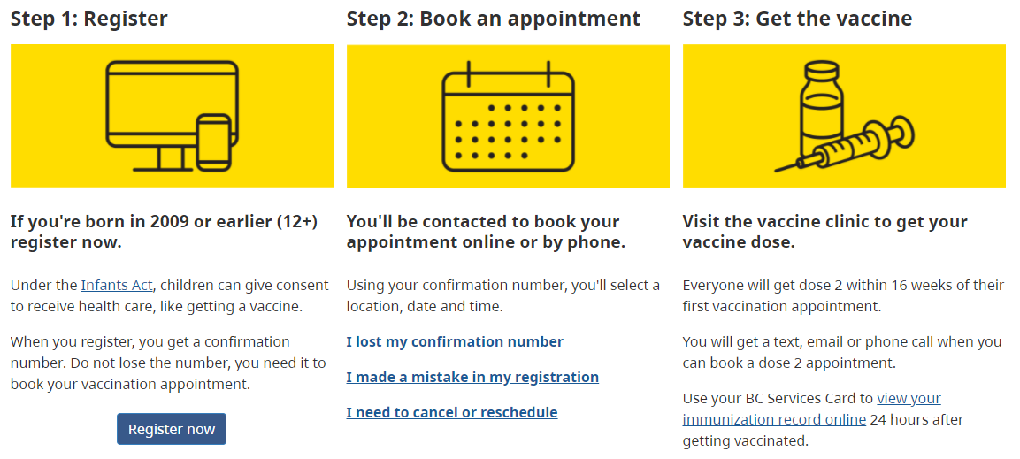This screenshot has height=459, width=1020.
Task: Click the syringe icon
Action: 844,144
